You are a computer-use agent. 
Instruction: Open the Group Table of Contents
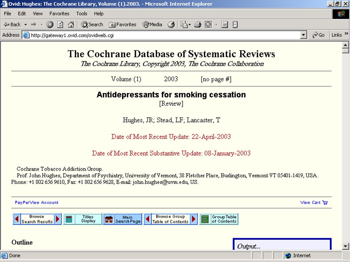(219, 219)
